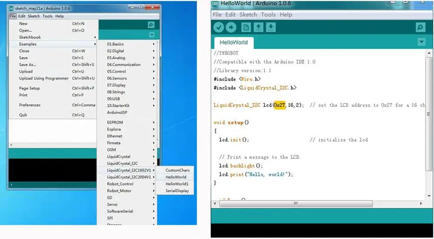
Task: Expand LiquidCrystal library examples
Action: pyautogui.click(x=127, y=157)
